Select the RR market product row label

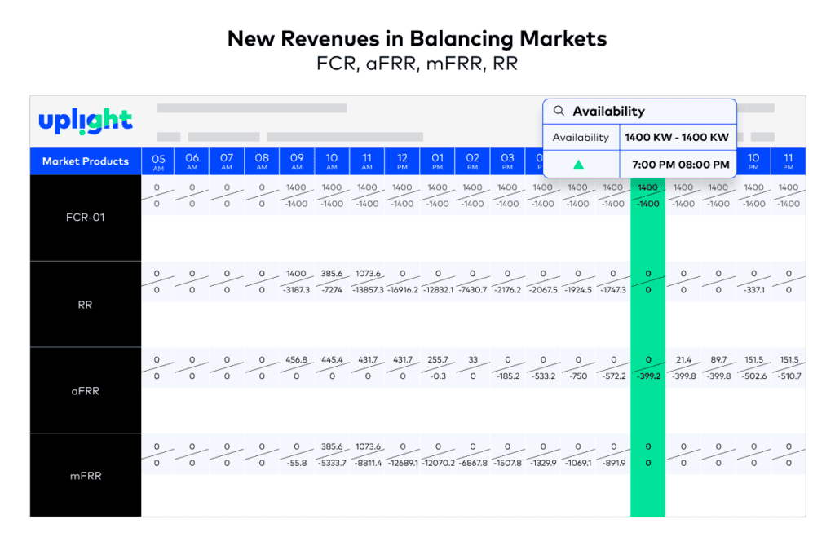86,305
